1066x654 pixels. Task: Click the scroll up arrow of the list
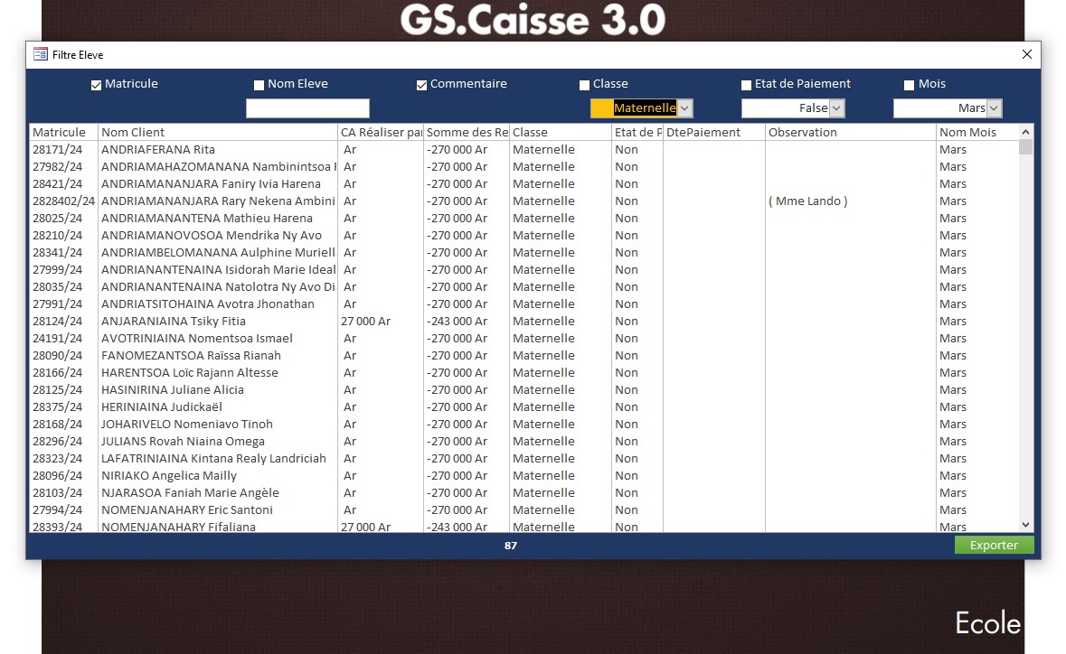coord(1025,132)
